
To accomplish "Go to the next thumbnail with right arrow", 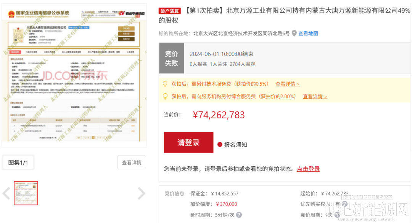I will (141, 193).
